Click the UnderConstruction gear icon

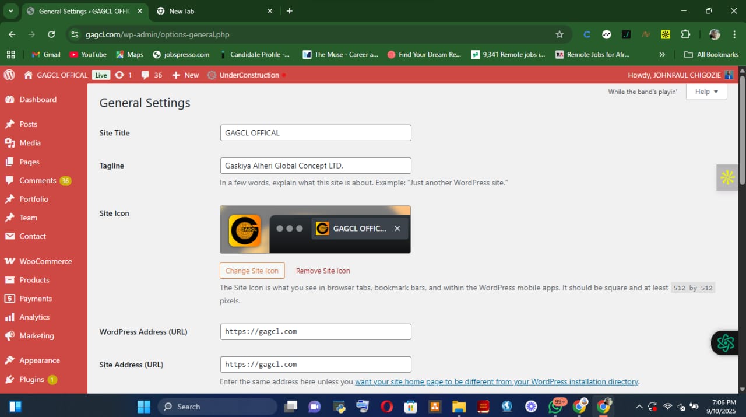pyautogui.click(x=212, y=75)
